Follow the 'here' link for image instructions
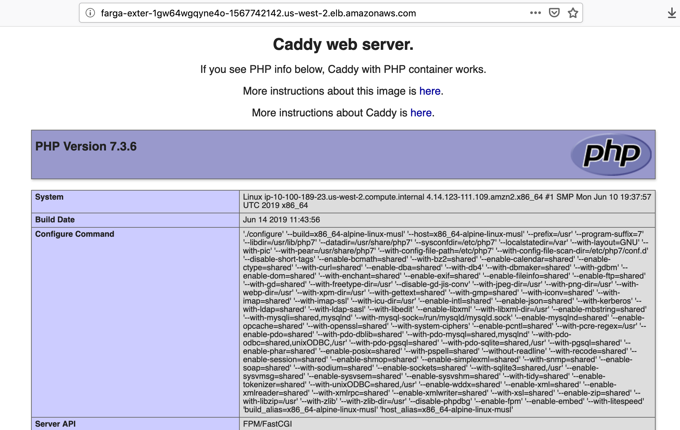Image resolution: width=680 pixels, height=430 pixels. (430, 91)
